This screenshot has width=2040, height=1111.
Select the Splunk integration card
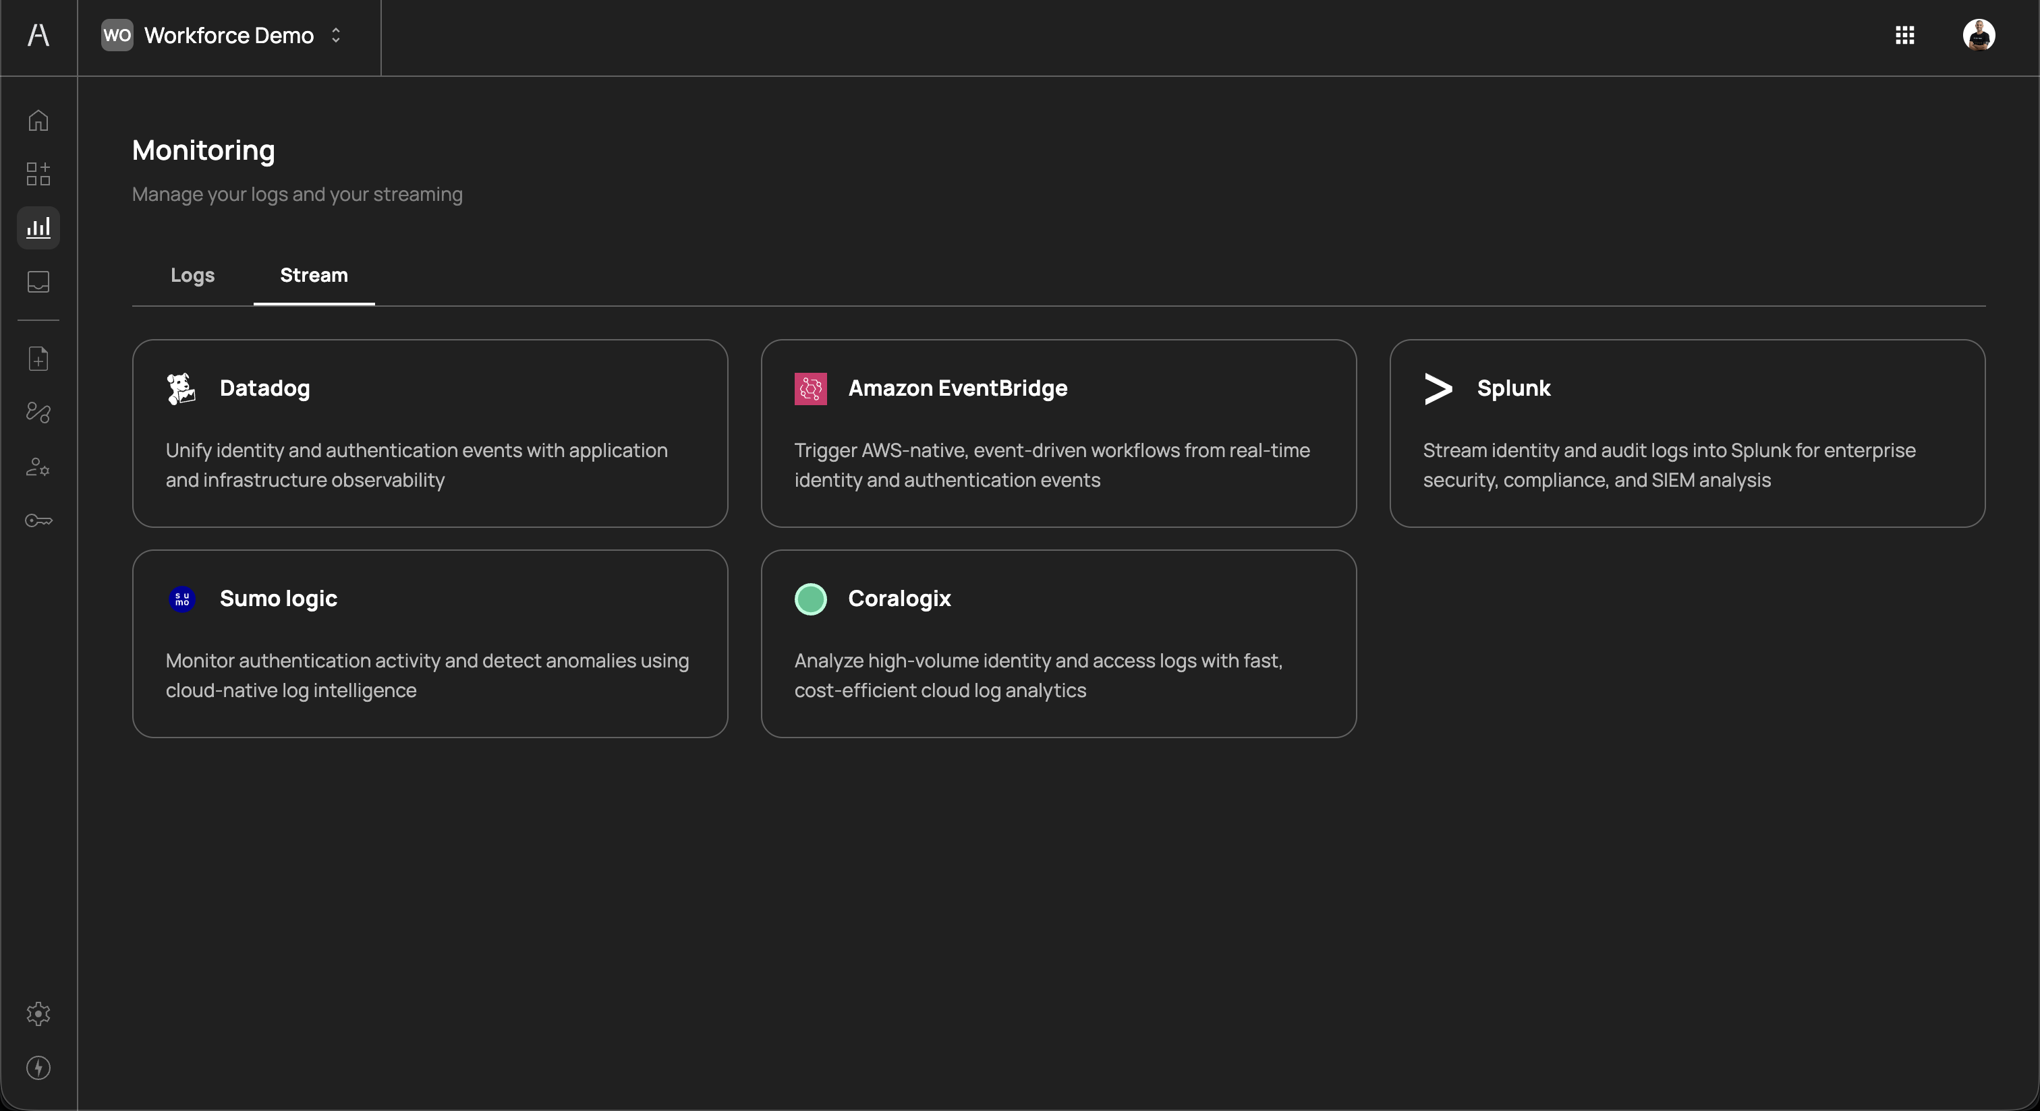1687,433
